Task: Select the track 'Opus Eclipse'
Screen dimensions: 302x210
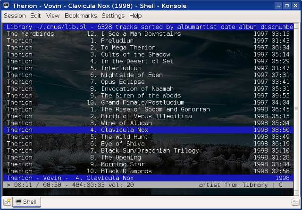Action: pyautogui.click(x=148, y=82)
